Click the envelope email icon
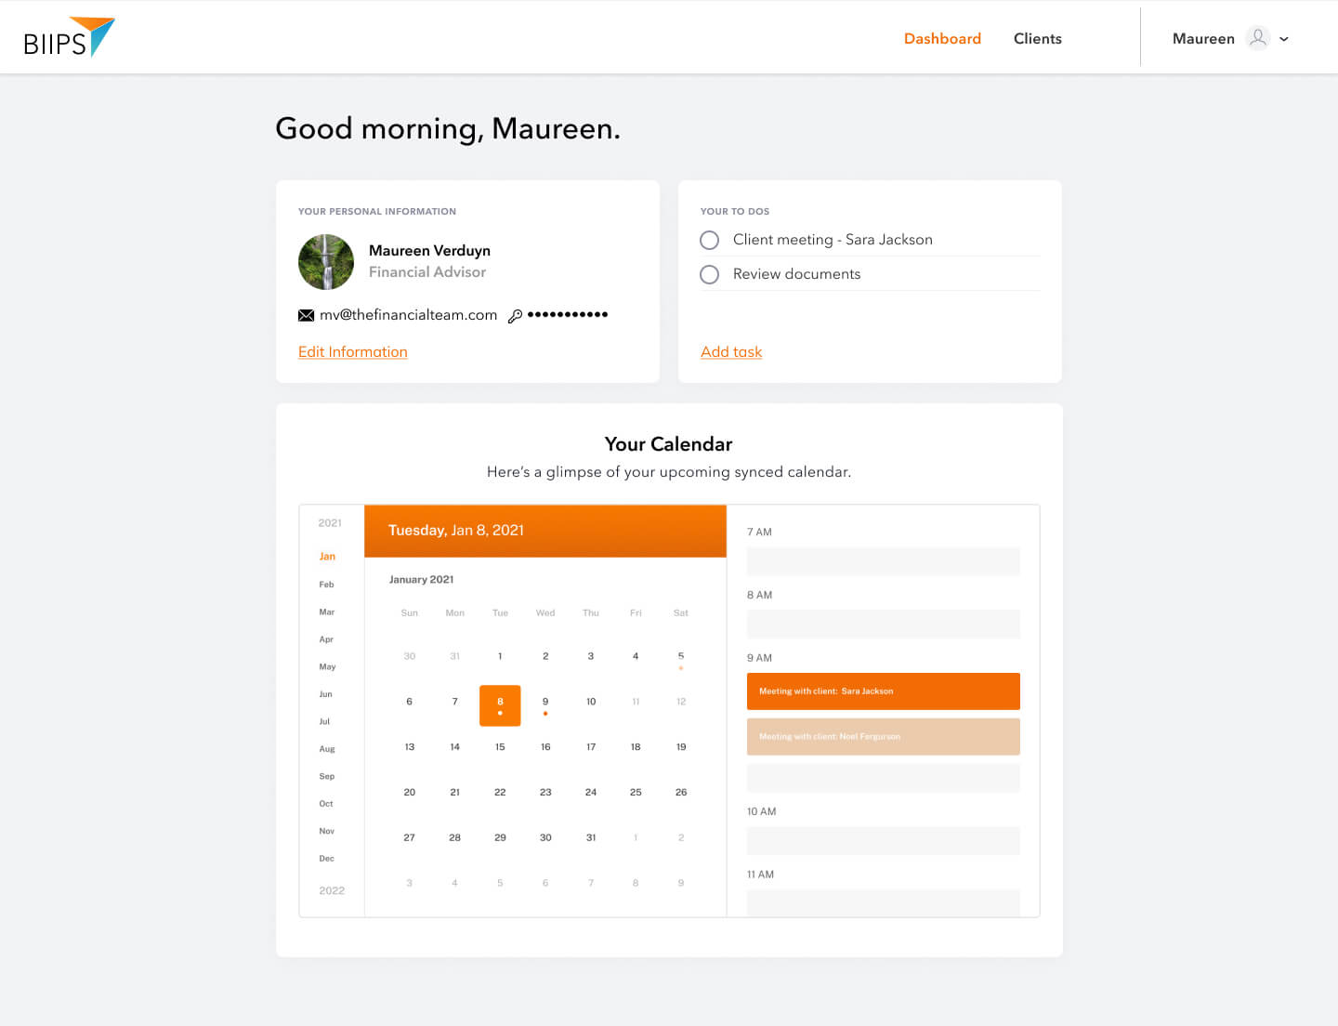This screenshot has width=1338, height=1026. pos(306,316)
